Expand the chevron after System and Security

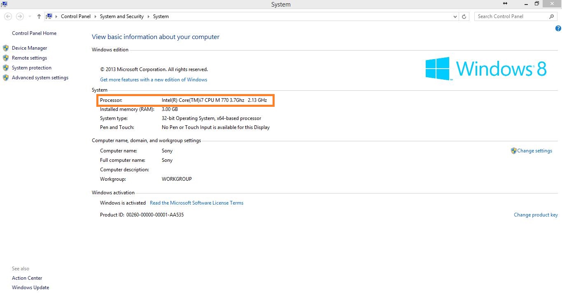click(148, 16)
